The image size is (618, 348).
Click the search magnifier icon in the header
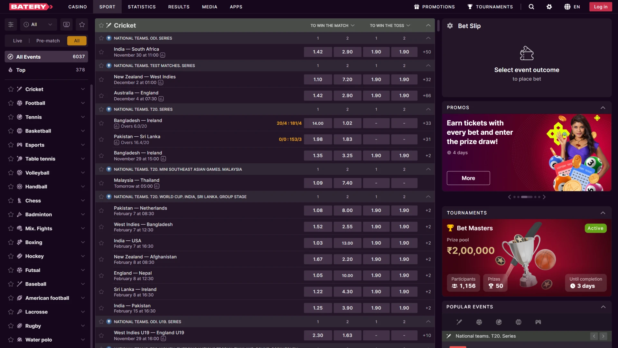coord(531,6)
